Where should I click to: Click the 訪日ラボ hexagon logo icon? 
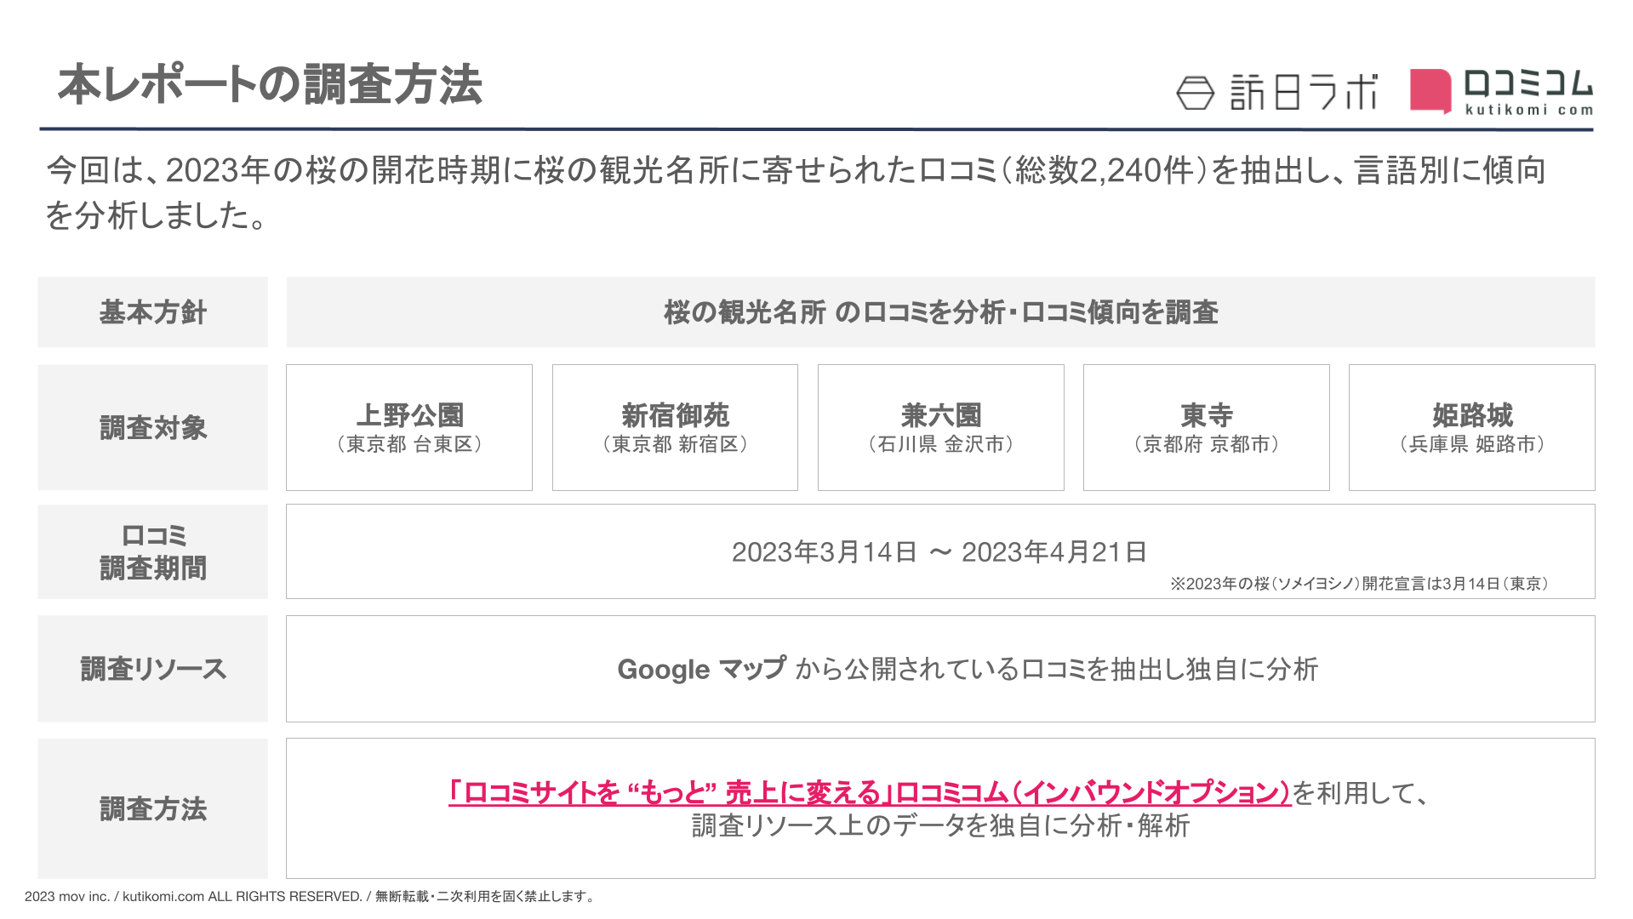click(1194, 93)
